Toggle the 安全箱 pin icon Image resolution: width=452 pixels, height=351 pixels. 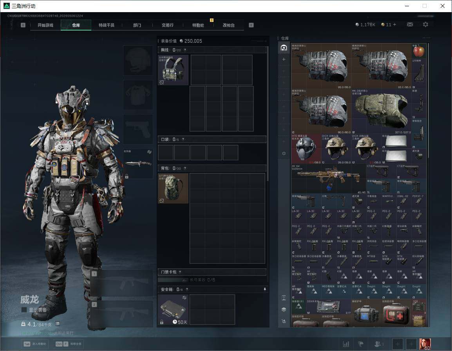(265, 289)
